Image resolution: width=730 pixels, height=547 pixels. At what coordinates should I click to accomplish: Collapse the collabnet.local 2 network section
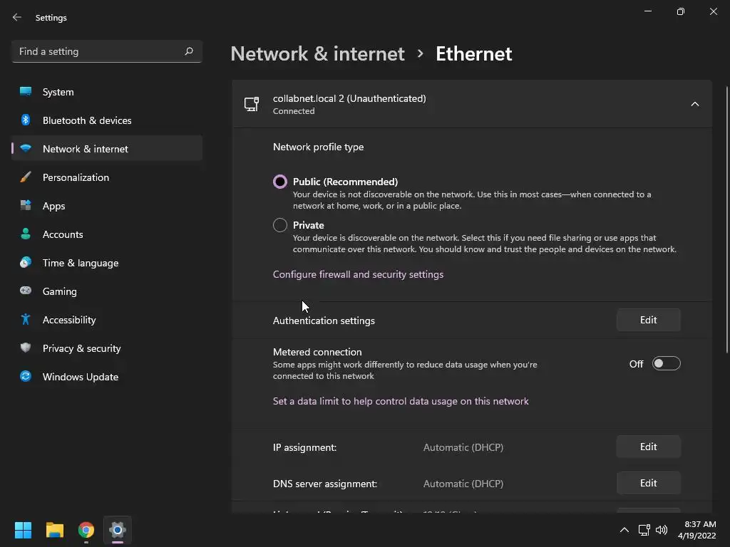point(695,104)
